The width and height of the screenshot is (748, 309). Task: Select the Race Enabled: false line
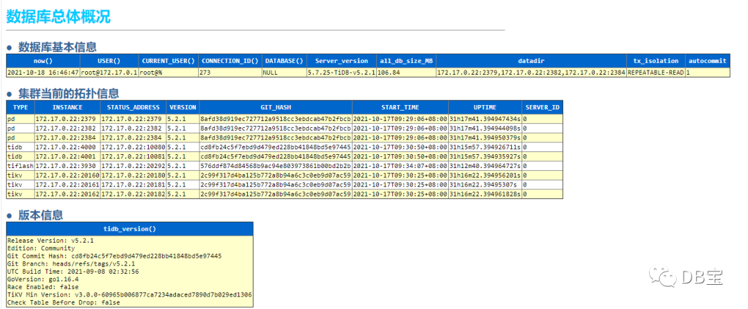coord(43,287)
